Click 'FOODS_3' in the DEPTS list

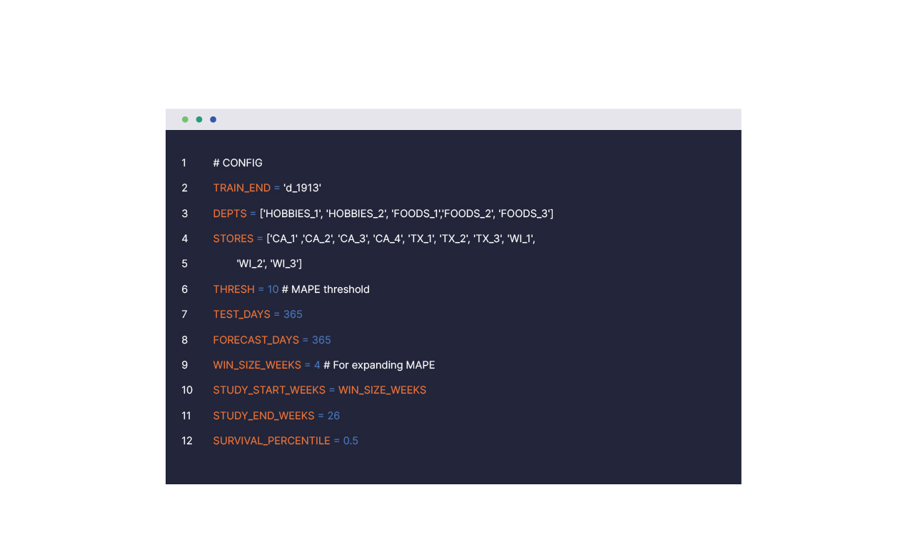click(x=523, y=214)
